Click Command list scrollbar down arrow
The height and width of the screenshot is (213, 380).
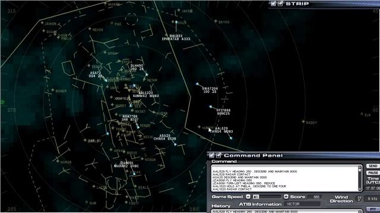click(x=360, y=189)
